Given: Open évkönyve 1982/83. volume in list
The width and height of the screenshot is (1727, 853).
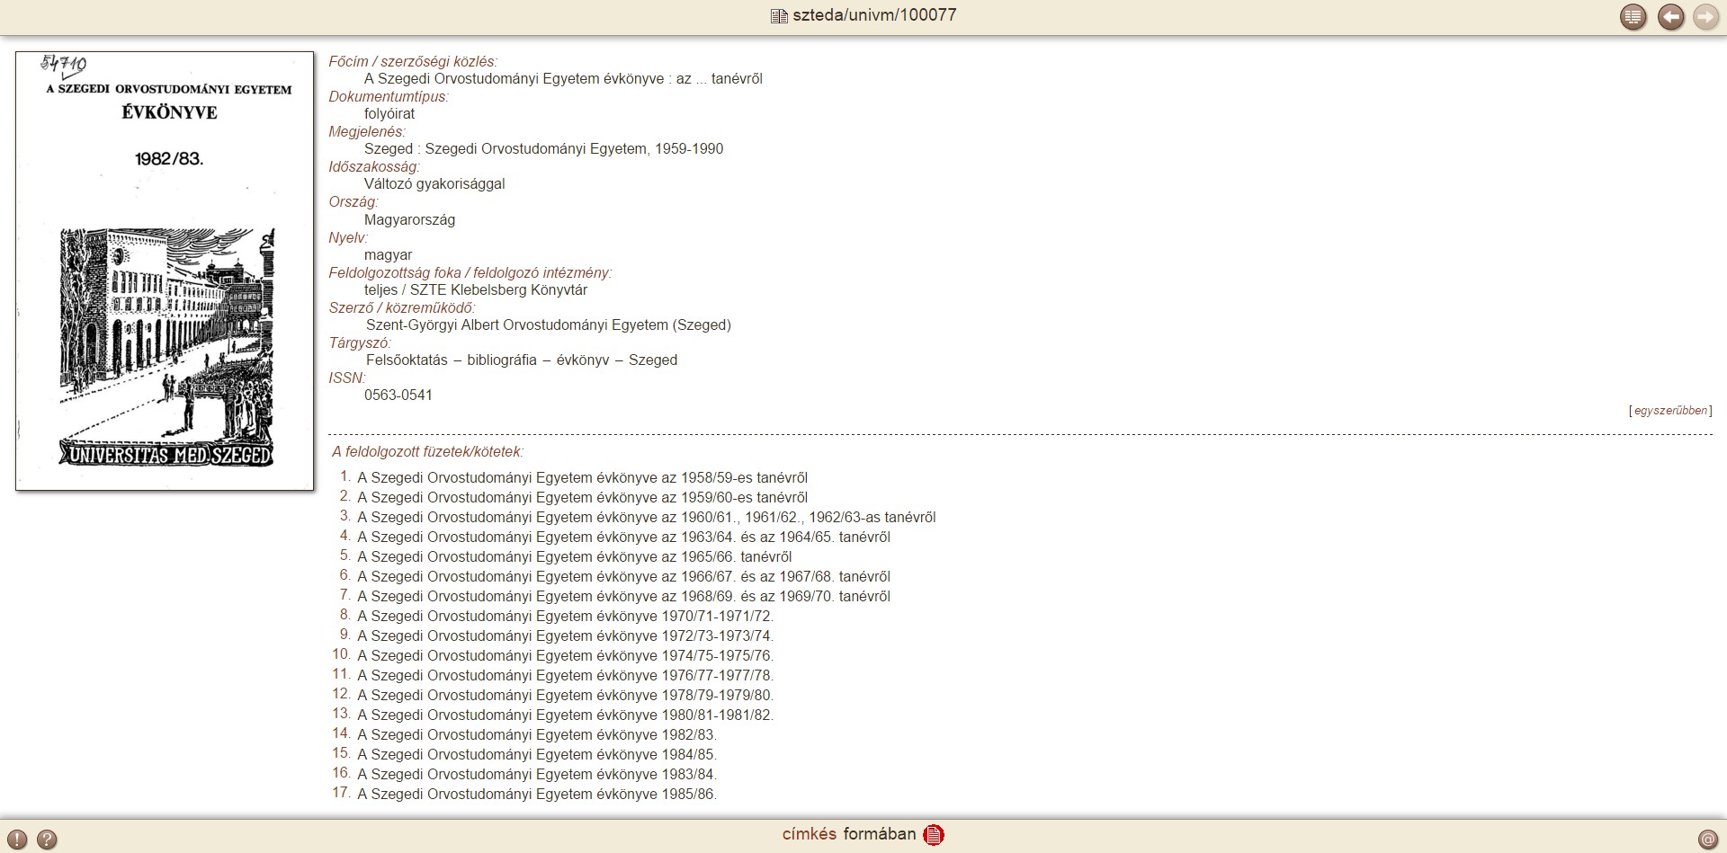Looking at the screenshot, I should [537, 735].
